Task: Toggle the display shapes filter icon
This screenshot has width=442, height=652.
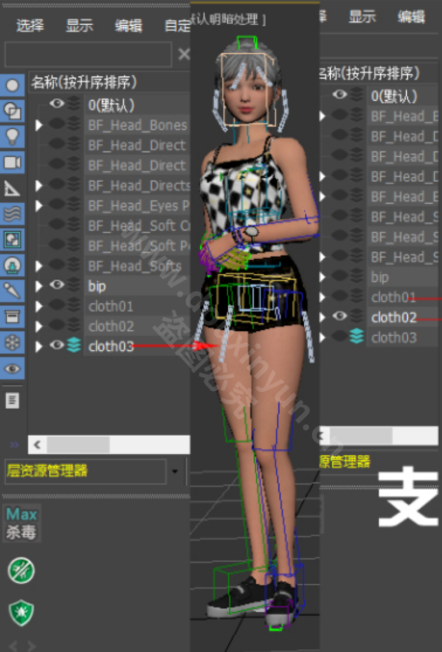Action: tap(12, 111)
